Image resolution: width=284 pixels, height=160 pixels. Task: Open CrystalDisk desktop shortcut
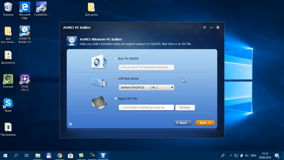pos(41,9)
